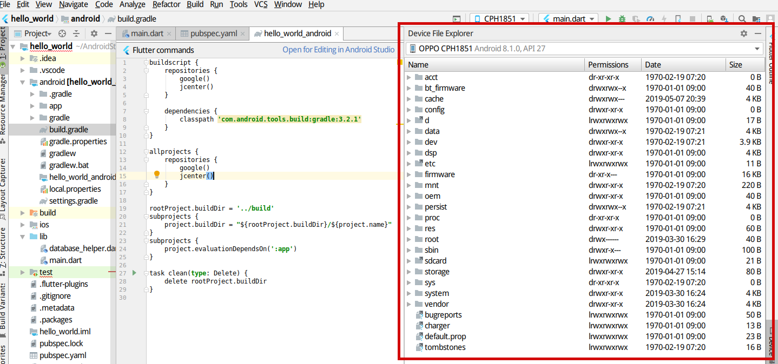Open the CPH1851 device selector dropdown
This screenshot has width=778, height=364.
[499, 19]
